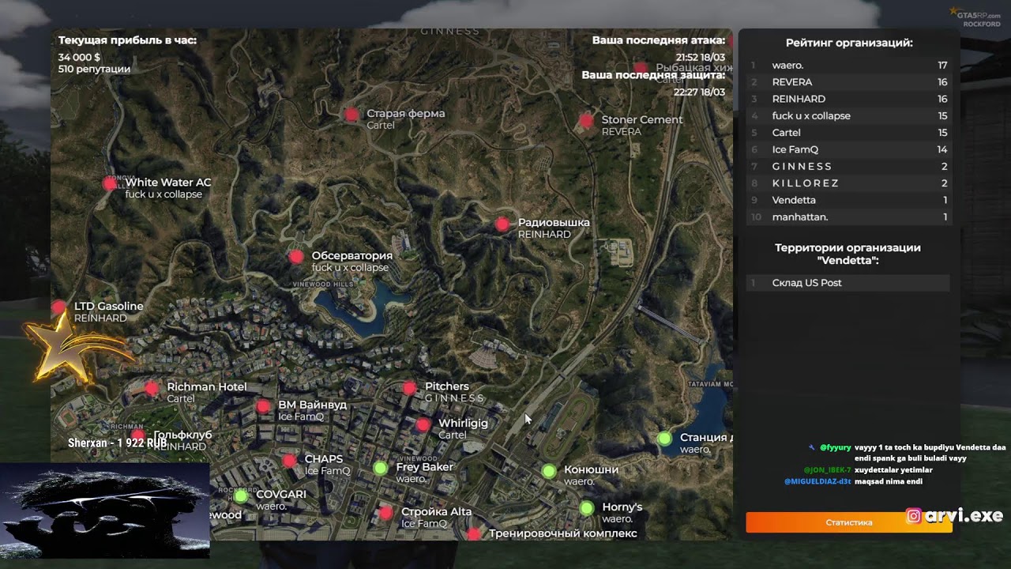The height and width of the screenshot is (569, 1011).
Task: Select the Стройка Alta territory marker
Action: pyautogui.click(x=386, y=514)
